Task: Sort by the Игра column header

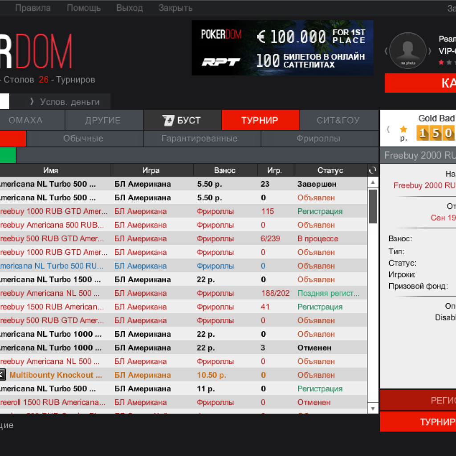Action: click(152, 171)
